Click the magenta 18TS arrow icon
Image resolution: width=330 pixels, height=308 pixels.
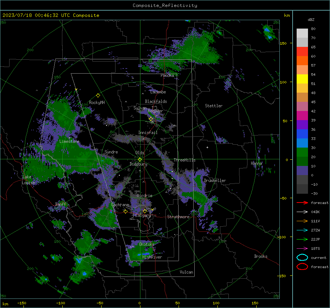(x=302, y=249)
